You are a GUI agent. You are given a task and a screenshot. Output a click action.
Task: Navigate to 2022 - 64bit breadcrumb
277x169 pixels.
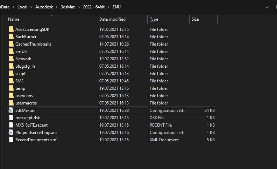click(94, 7)
